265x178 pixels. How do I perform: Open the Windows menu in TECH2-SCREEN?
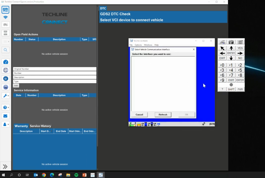[x=148, y=45]
